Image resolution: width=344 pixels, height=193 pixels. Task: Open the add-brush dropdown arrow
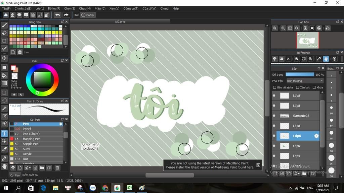(30, 168)
